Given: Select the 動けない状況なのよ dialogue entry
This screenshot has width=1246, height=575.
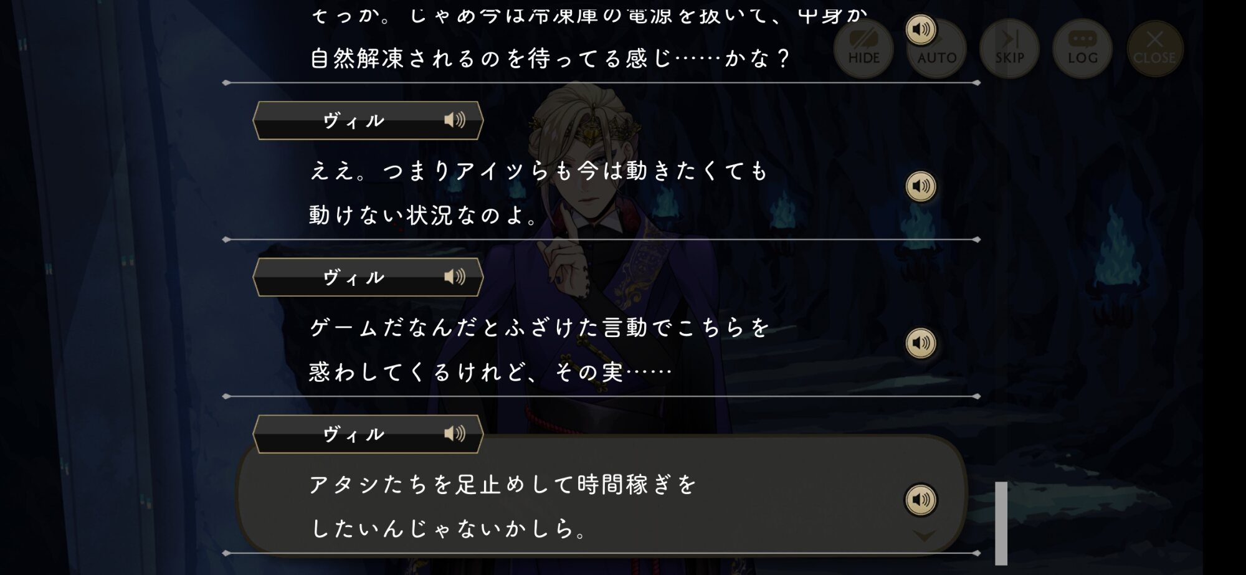Looking at the screenshot, I should pyautogui.click(x=601, y=192).
